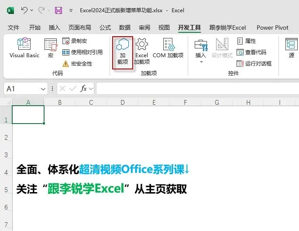Viewport: 299px width, 231px height.
Task: Open the 审阅 tab
Action: (144, 28)
